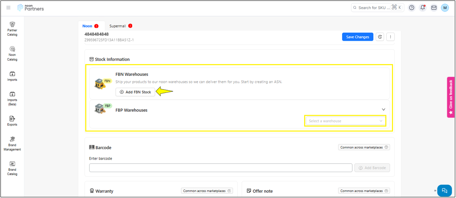This screenshot has height=198, width=456.
Task: Click the history icon beside Save Changes
Action: point(380,37)
